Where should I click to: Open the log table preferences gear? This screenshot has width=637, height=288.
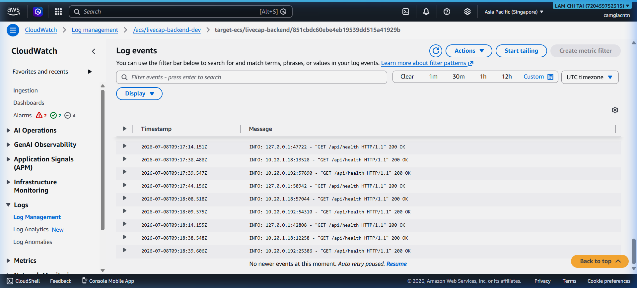point(615,110)
